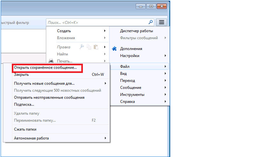This screenshot has width=255, height=157.
Task: Click the printer icon beside Печать
Action: (x=50, y=61)
